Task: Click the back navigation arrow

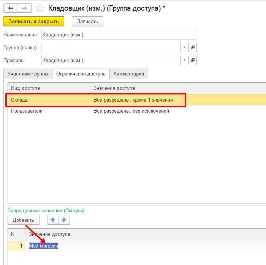Action: [11, 8]
